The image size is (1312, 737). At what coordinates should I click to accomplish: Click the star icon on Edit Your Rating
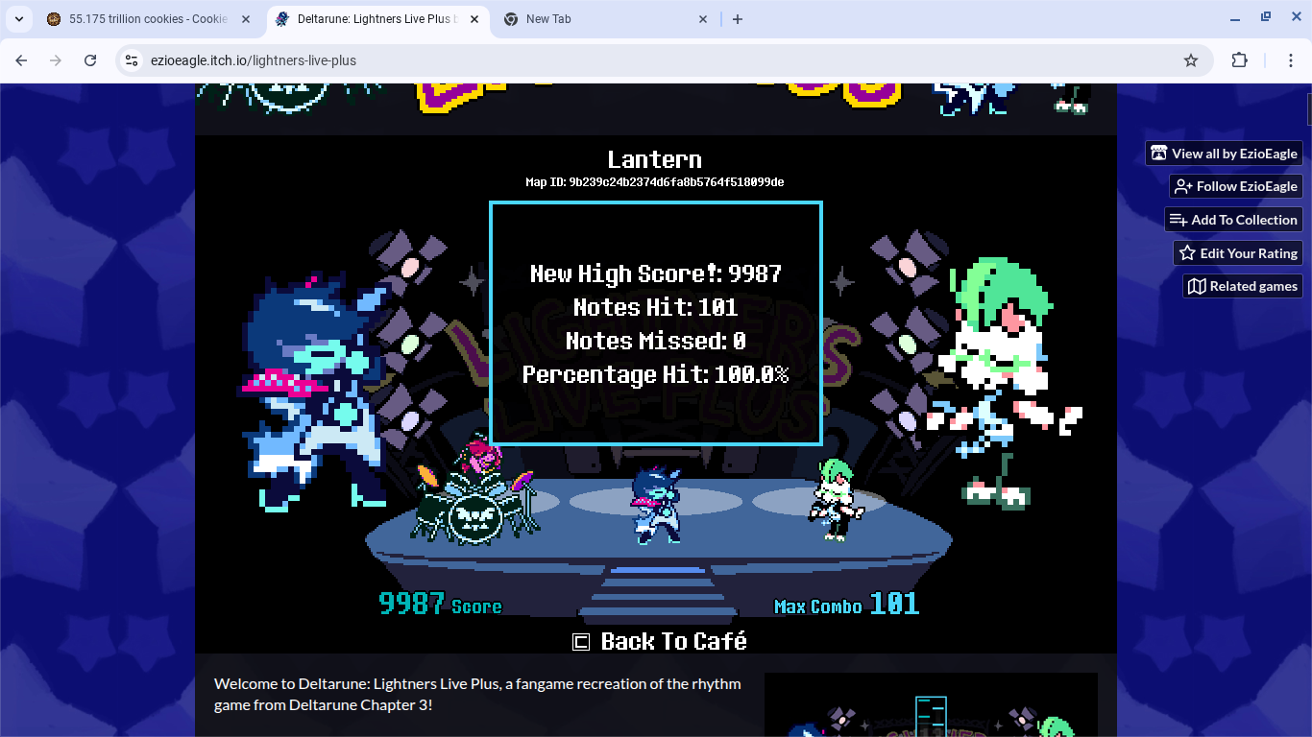(x=1187, y=252)
